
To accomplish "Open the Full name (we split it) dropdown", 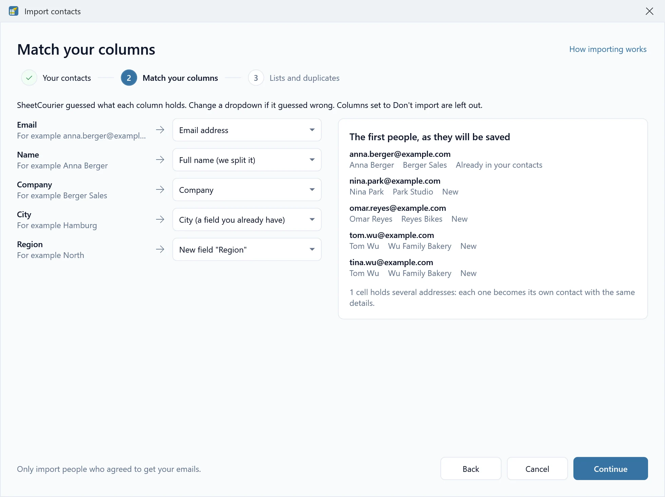I will 247,160.
